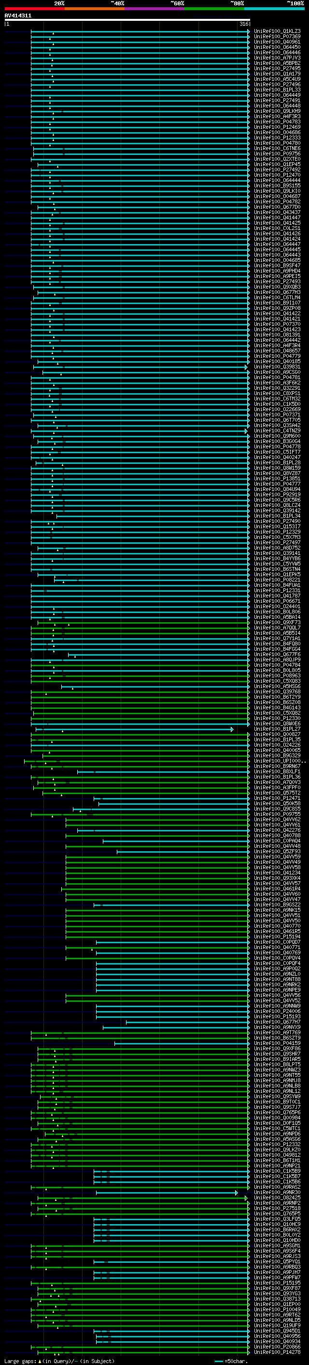Open hit UniRef100_A7PJV3
Image resolution: width=309 pixels, height=1365 pixels.
click(x=277, y=58)
